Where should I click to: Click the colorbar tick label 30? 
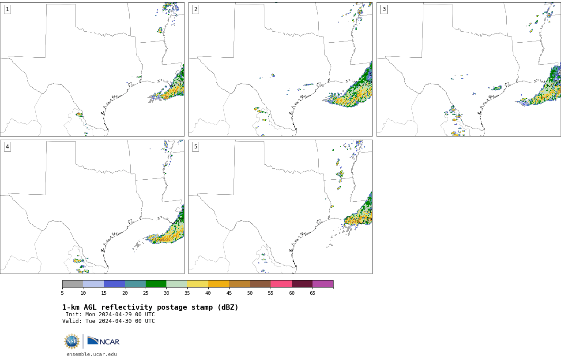click(166, 293)
